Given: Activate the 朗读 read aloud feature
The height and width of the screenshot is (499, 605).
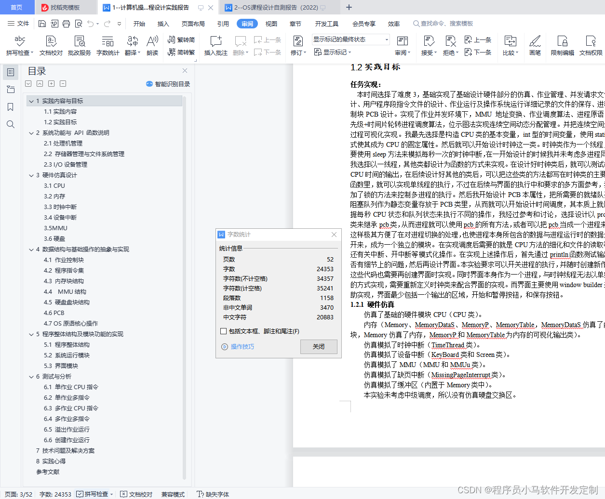Looking at the screenshot, I should [x=152, y=45].
